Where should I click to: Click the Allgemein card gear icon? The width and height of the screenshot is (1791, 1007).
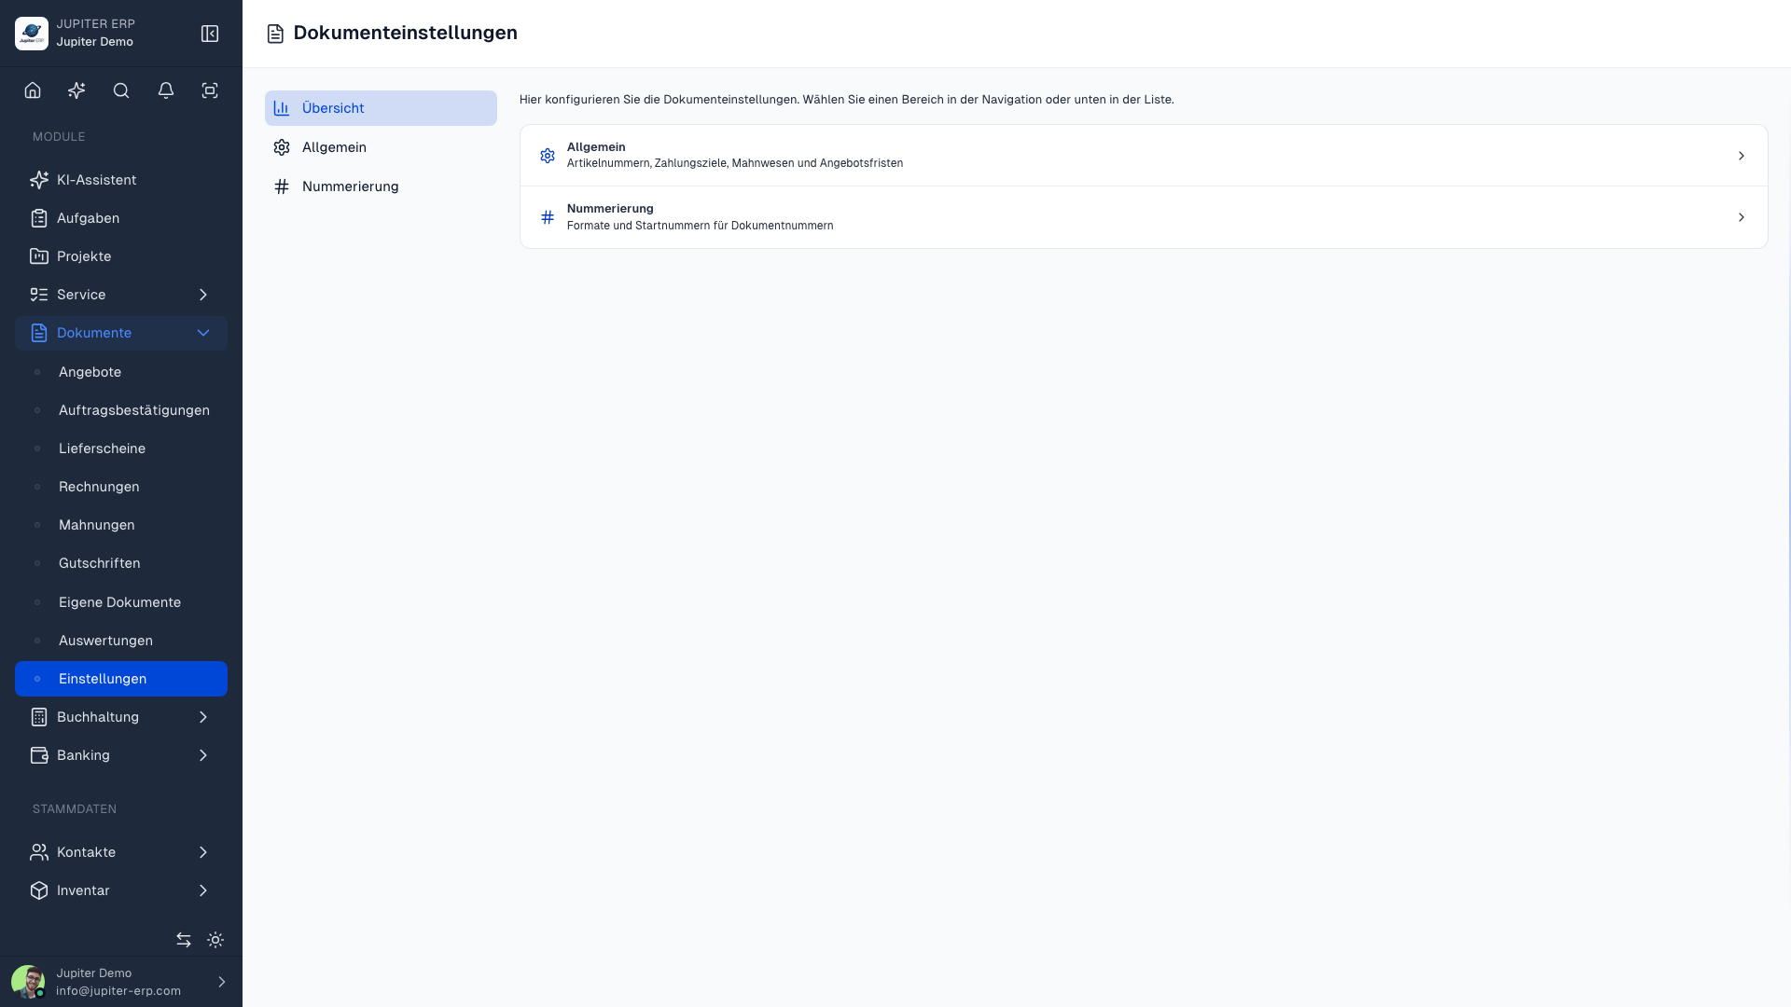(548, 156)
